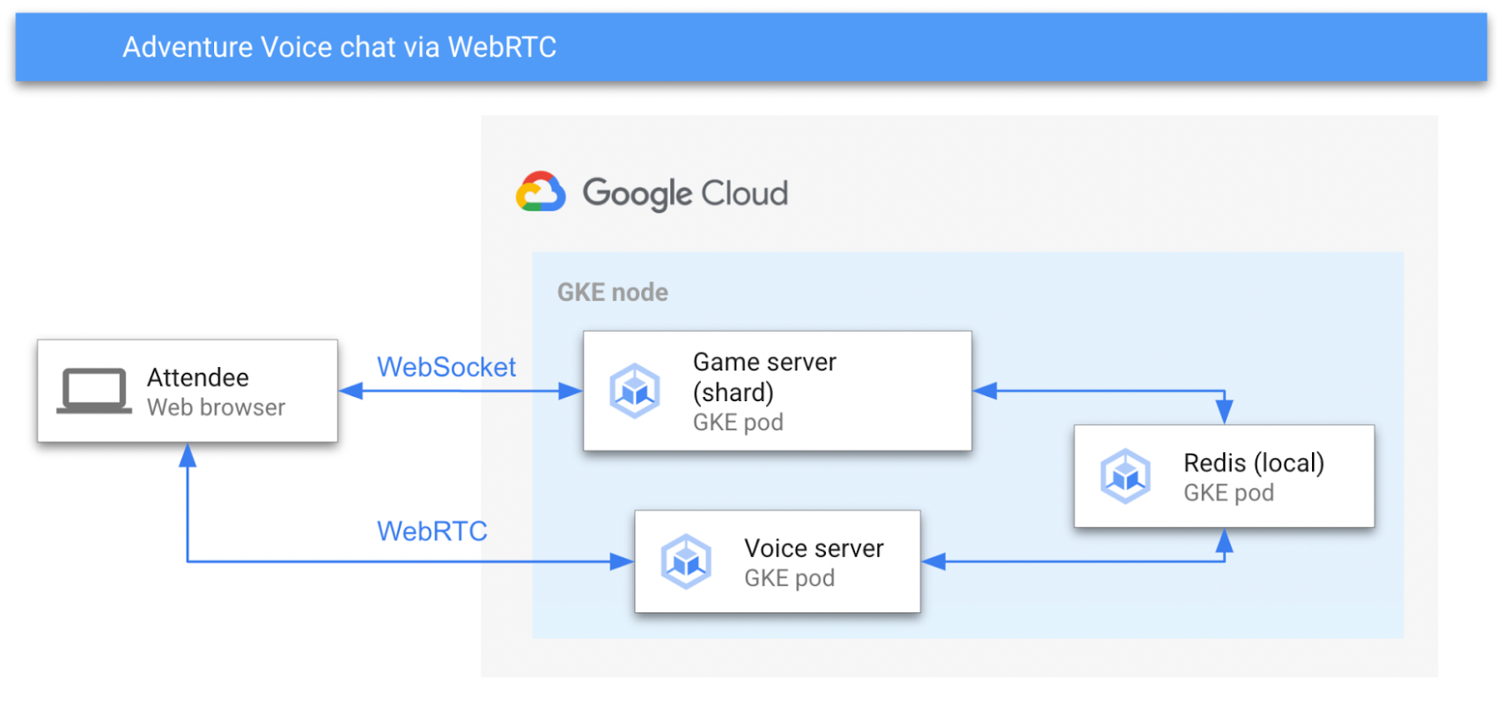Click the Game server GKE pod icon
The width and height of the screenshot is (1497, 703).
pyautogui.click(x=635, y=391)
